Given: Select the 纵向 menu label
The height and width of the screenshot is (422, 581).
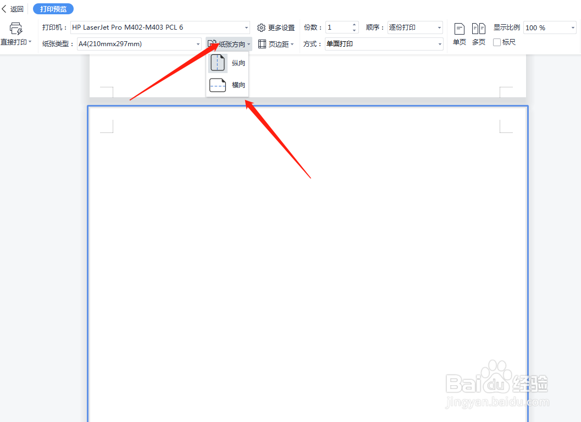Looking at the screenshot, I should tap(238, 63).
